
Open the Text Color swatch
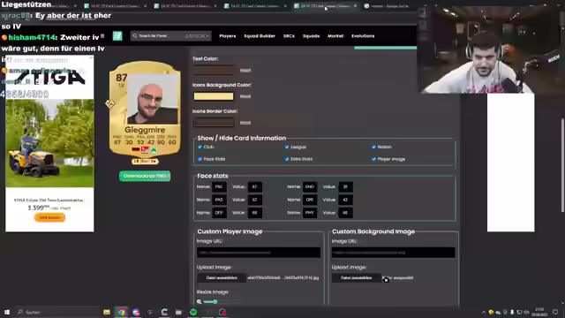point(214,70)
